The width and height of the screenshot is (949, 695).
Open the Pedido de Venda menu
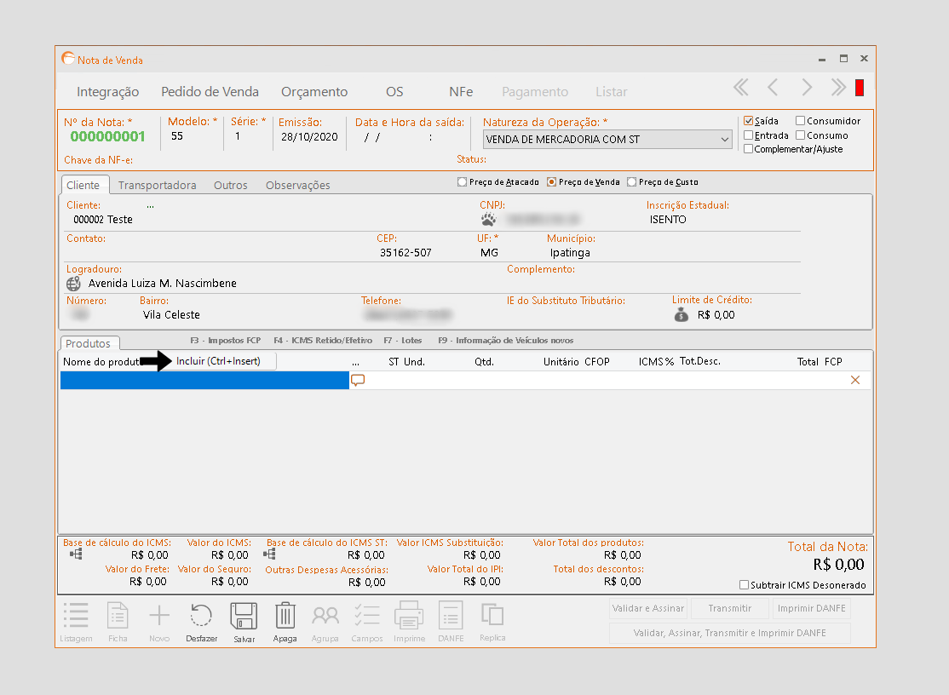(x=210, y=92)
